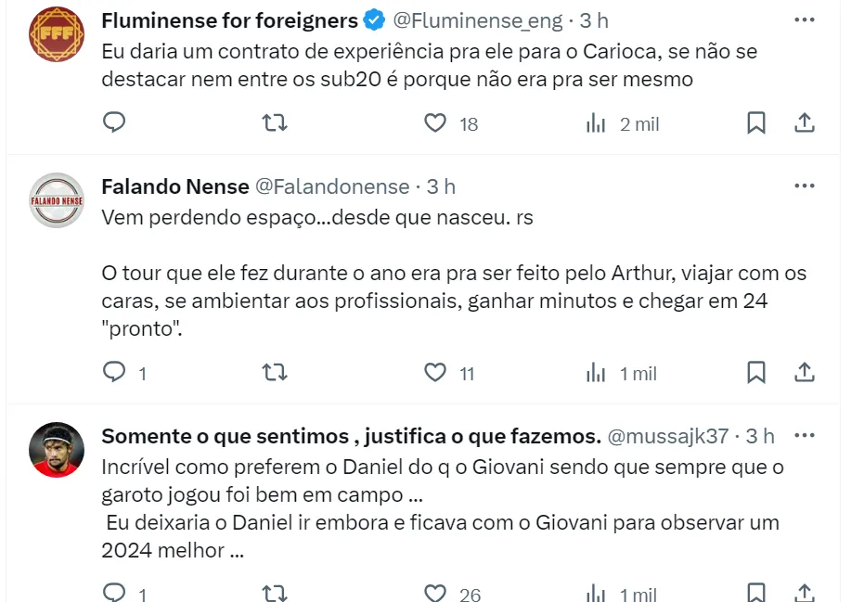Like the Falando Nense tweet

435,372
